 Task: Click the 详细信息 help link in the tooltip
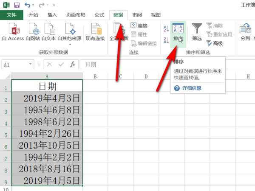(192, 88)
